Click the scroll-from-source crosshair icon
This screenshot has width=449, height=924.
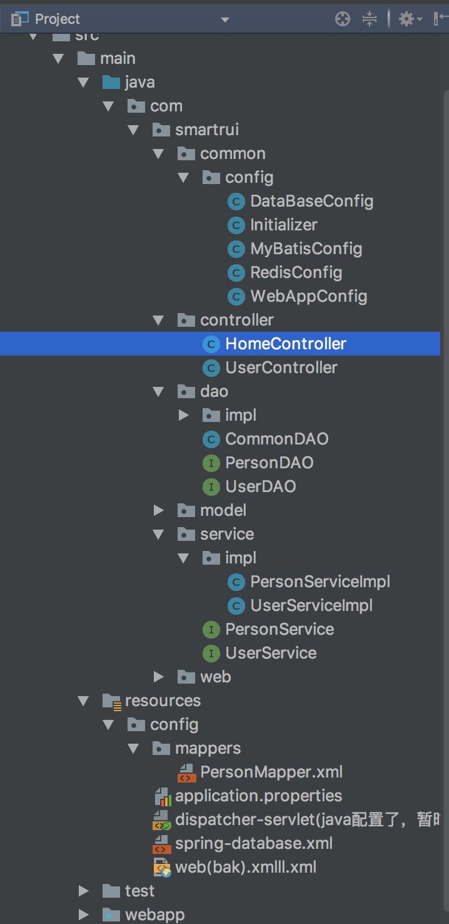[343, 19]
